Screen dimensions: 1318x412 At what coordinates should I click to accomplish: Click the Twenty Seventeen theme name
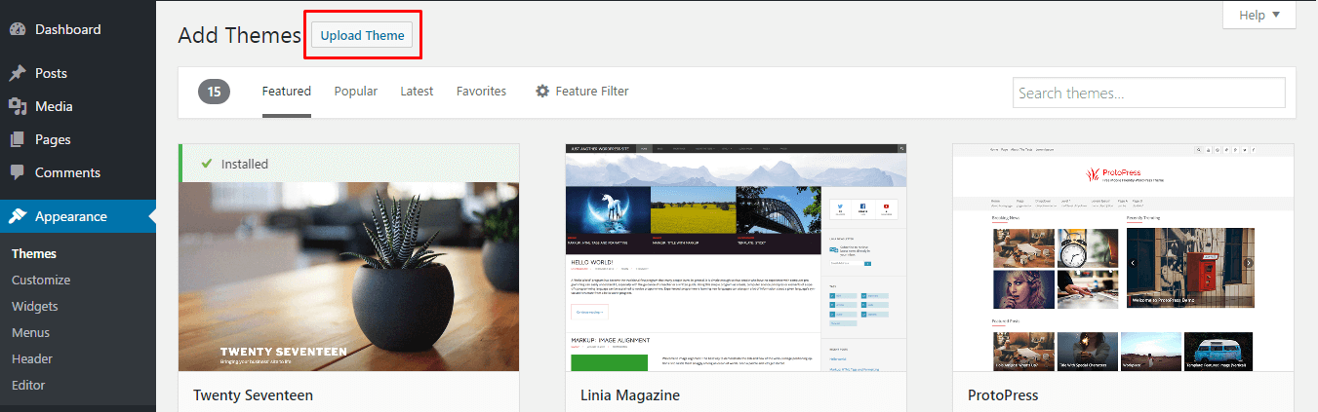[x=253, y=395]
